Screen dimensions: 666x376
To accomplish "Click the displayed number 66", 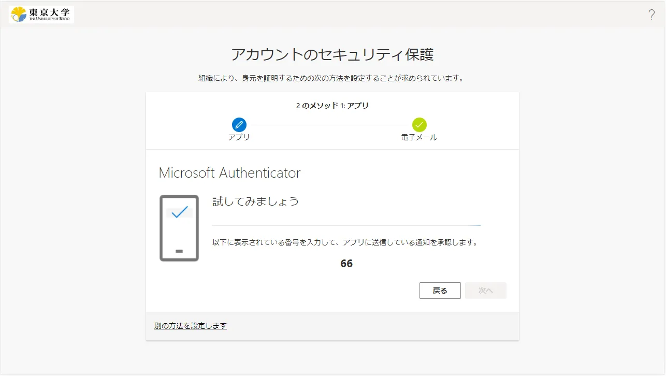I will tap(346, 264).
